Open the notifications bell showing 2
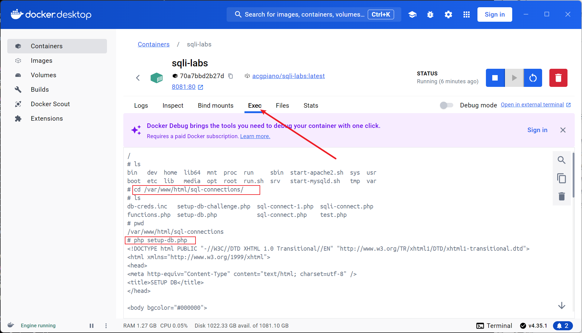This screenshot has height=333, width=582. 563,326
